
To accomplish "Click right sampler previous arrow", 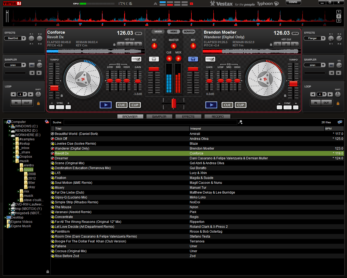I will 332,73.
